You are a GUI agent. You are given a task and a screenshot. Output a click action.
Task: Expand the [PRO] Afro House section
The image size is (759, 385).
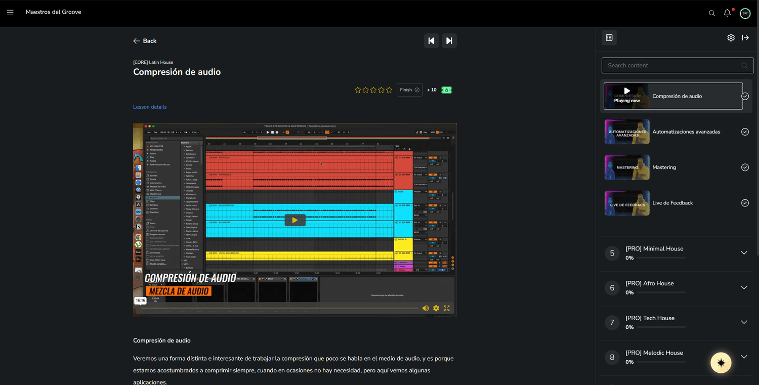click(744, 287)
